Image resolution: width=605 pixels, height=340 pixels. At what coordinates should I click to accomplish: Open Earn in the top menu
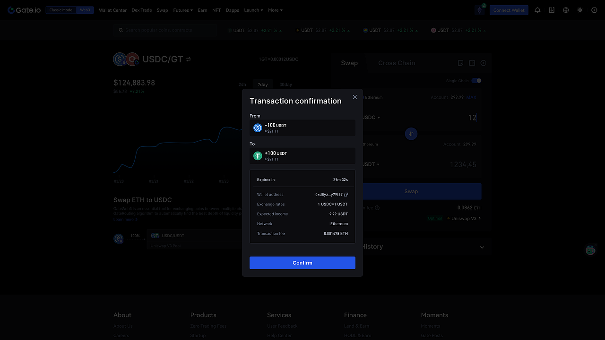coord(202,10)
